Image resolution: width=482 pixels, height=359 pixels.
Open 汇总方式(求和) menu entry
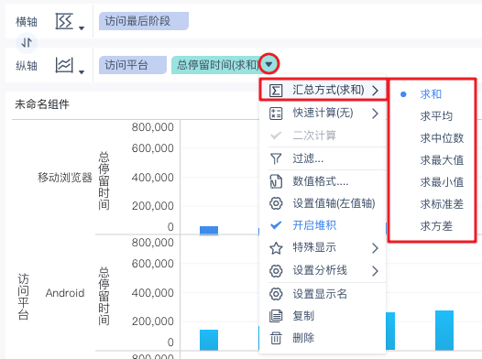pos(323,91)
